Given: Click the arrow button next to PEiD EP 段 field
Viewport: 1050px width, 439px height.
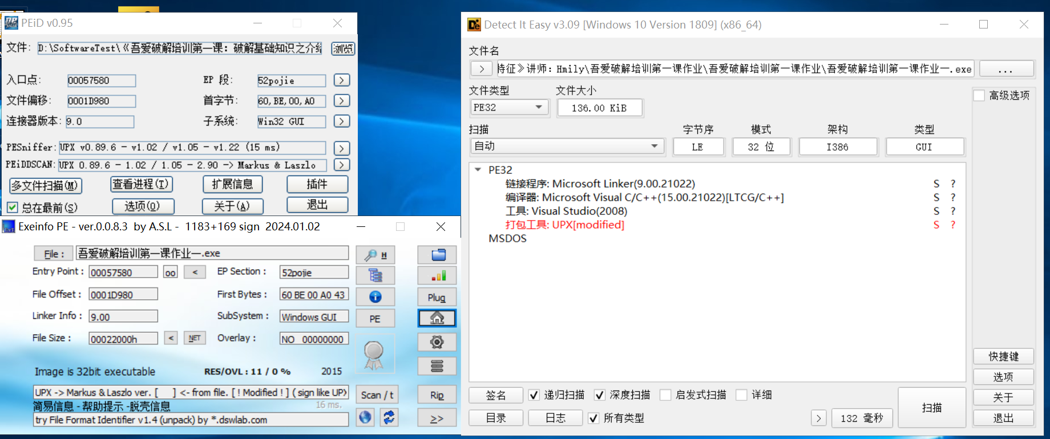Looking at the screenshot, I should (x=341, y=80).
